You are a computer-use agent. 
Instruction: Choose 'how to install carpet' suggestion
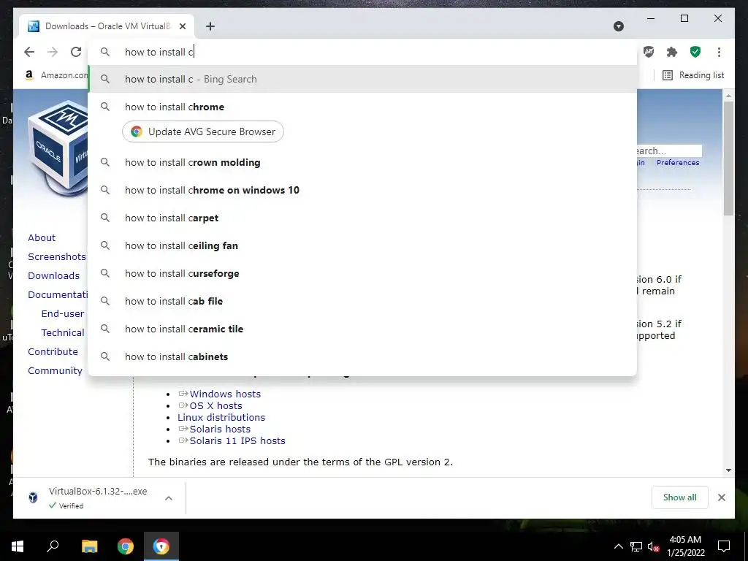(362, 218)
